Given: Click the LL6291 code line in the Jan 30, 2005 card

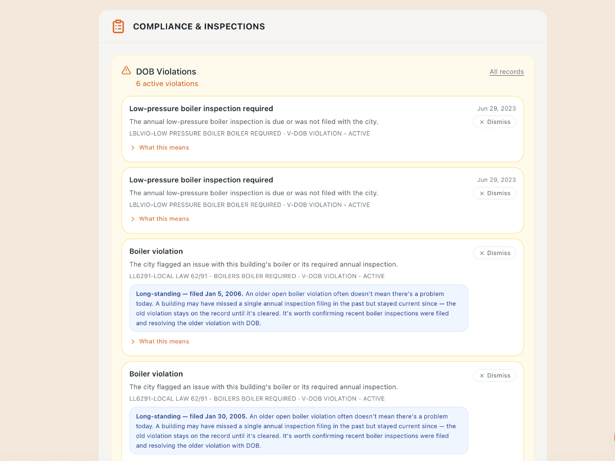Looking at the screenshot, I should 257,399.
